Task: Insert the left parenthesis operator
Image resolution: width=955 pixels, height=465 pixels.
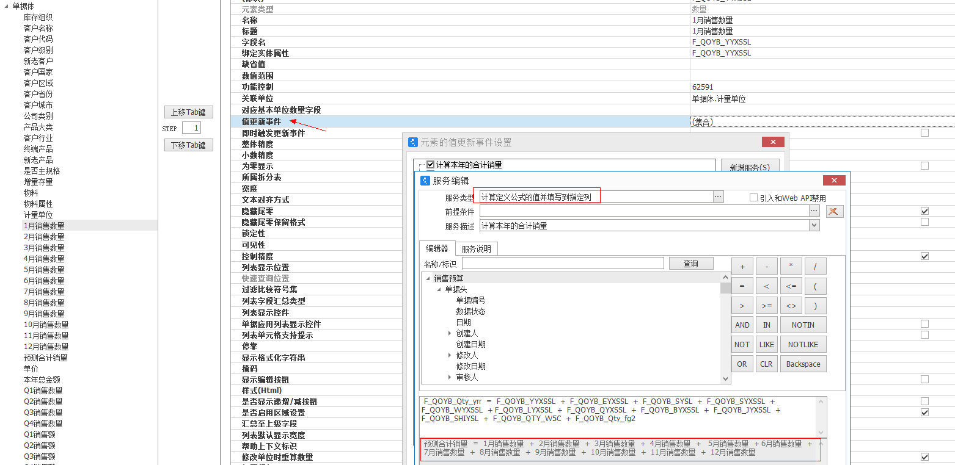Action: 815,286
